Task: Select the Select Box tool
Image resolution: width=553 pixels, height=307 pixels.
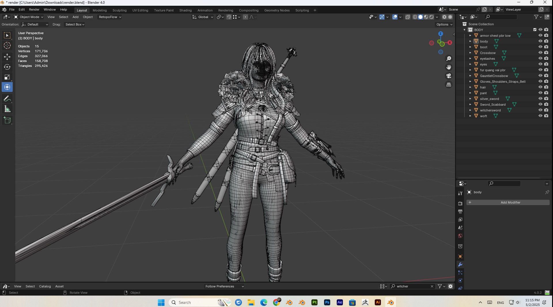Action: (7, 35)
